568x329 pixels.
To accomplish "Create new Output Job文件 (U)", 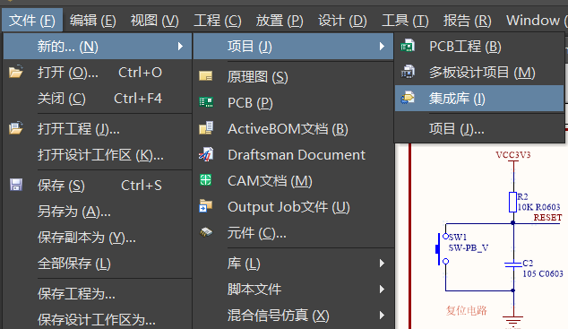I will coord(293,207).
